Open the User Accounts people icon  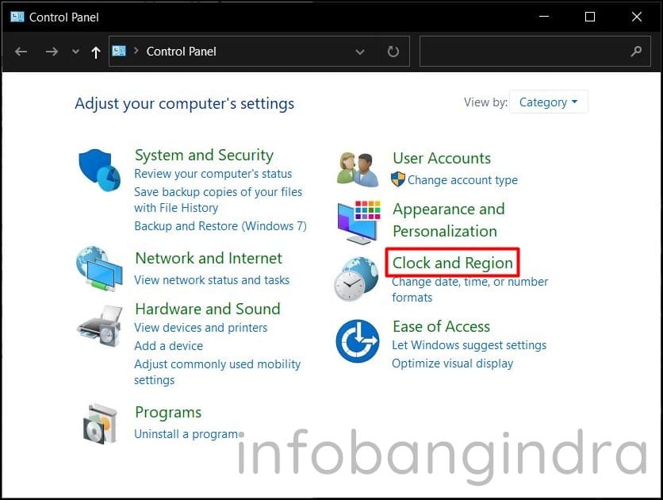coord(358,170)
